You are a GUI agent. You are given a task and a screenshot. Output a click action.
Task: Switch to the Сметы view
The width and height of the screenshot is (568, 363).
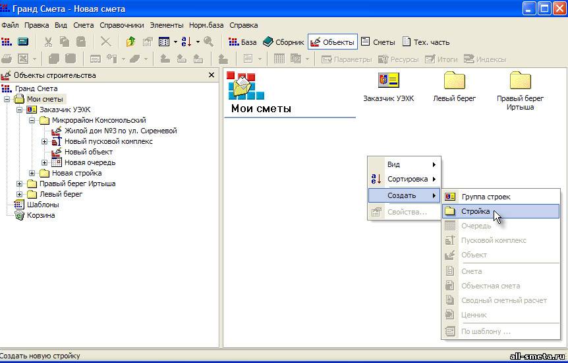click(378, 42)
